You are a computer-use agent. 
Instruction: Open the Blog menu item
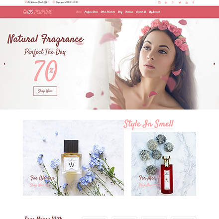point(120,12)
